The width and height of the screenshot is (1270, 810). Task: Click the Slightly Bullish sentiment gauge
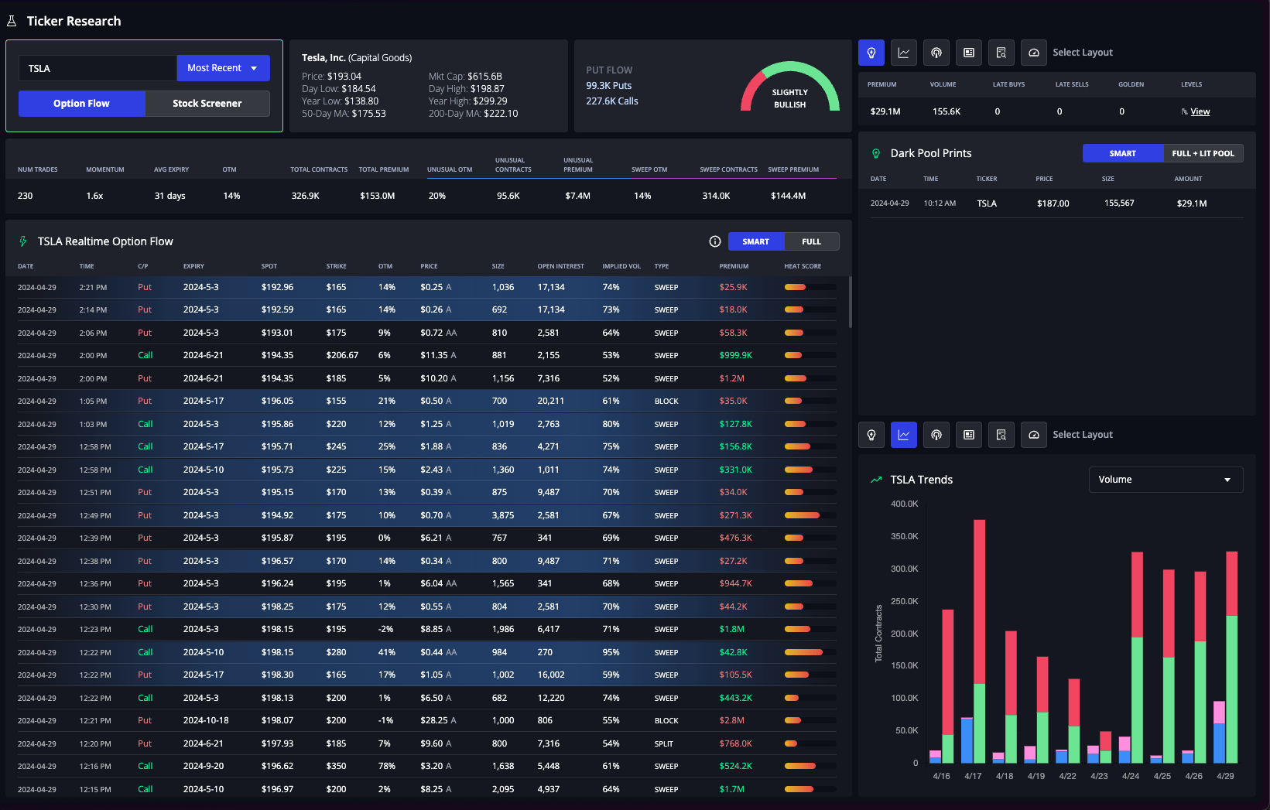[790, 87]
